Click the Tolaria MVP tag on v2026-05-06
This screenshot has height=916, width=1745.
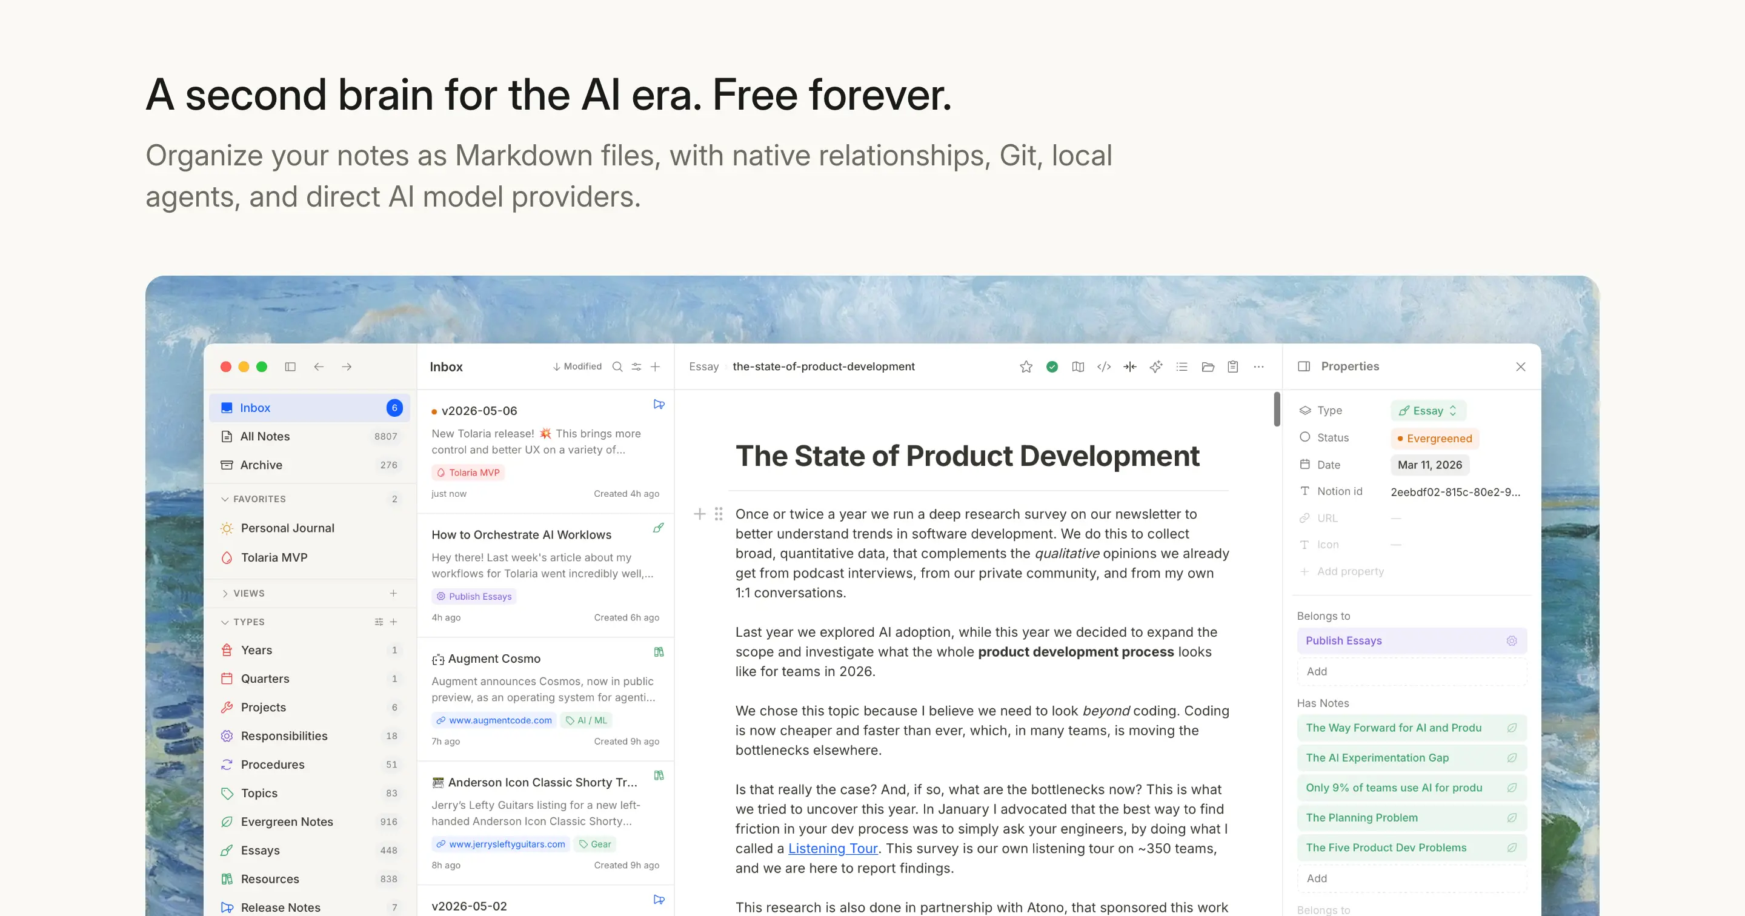tap(468, 473)
